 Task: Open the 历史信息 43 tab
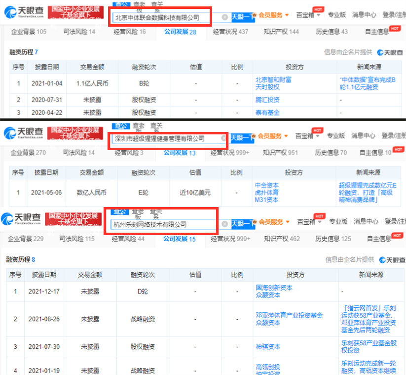point(332,32)
